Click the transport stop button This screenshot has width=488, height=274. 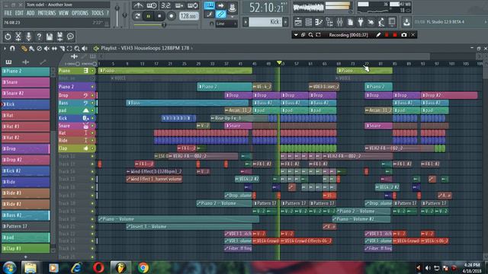point(159,16)
